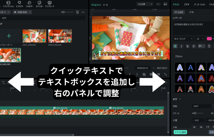Open the font dropdown showing ＭＳ ゴシック
This screenshot has height=137, width=214.
click(x=183, y=39)
